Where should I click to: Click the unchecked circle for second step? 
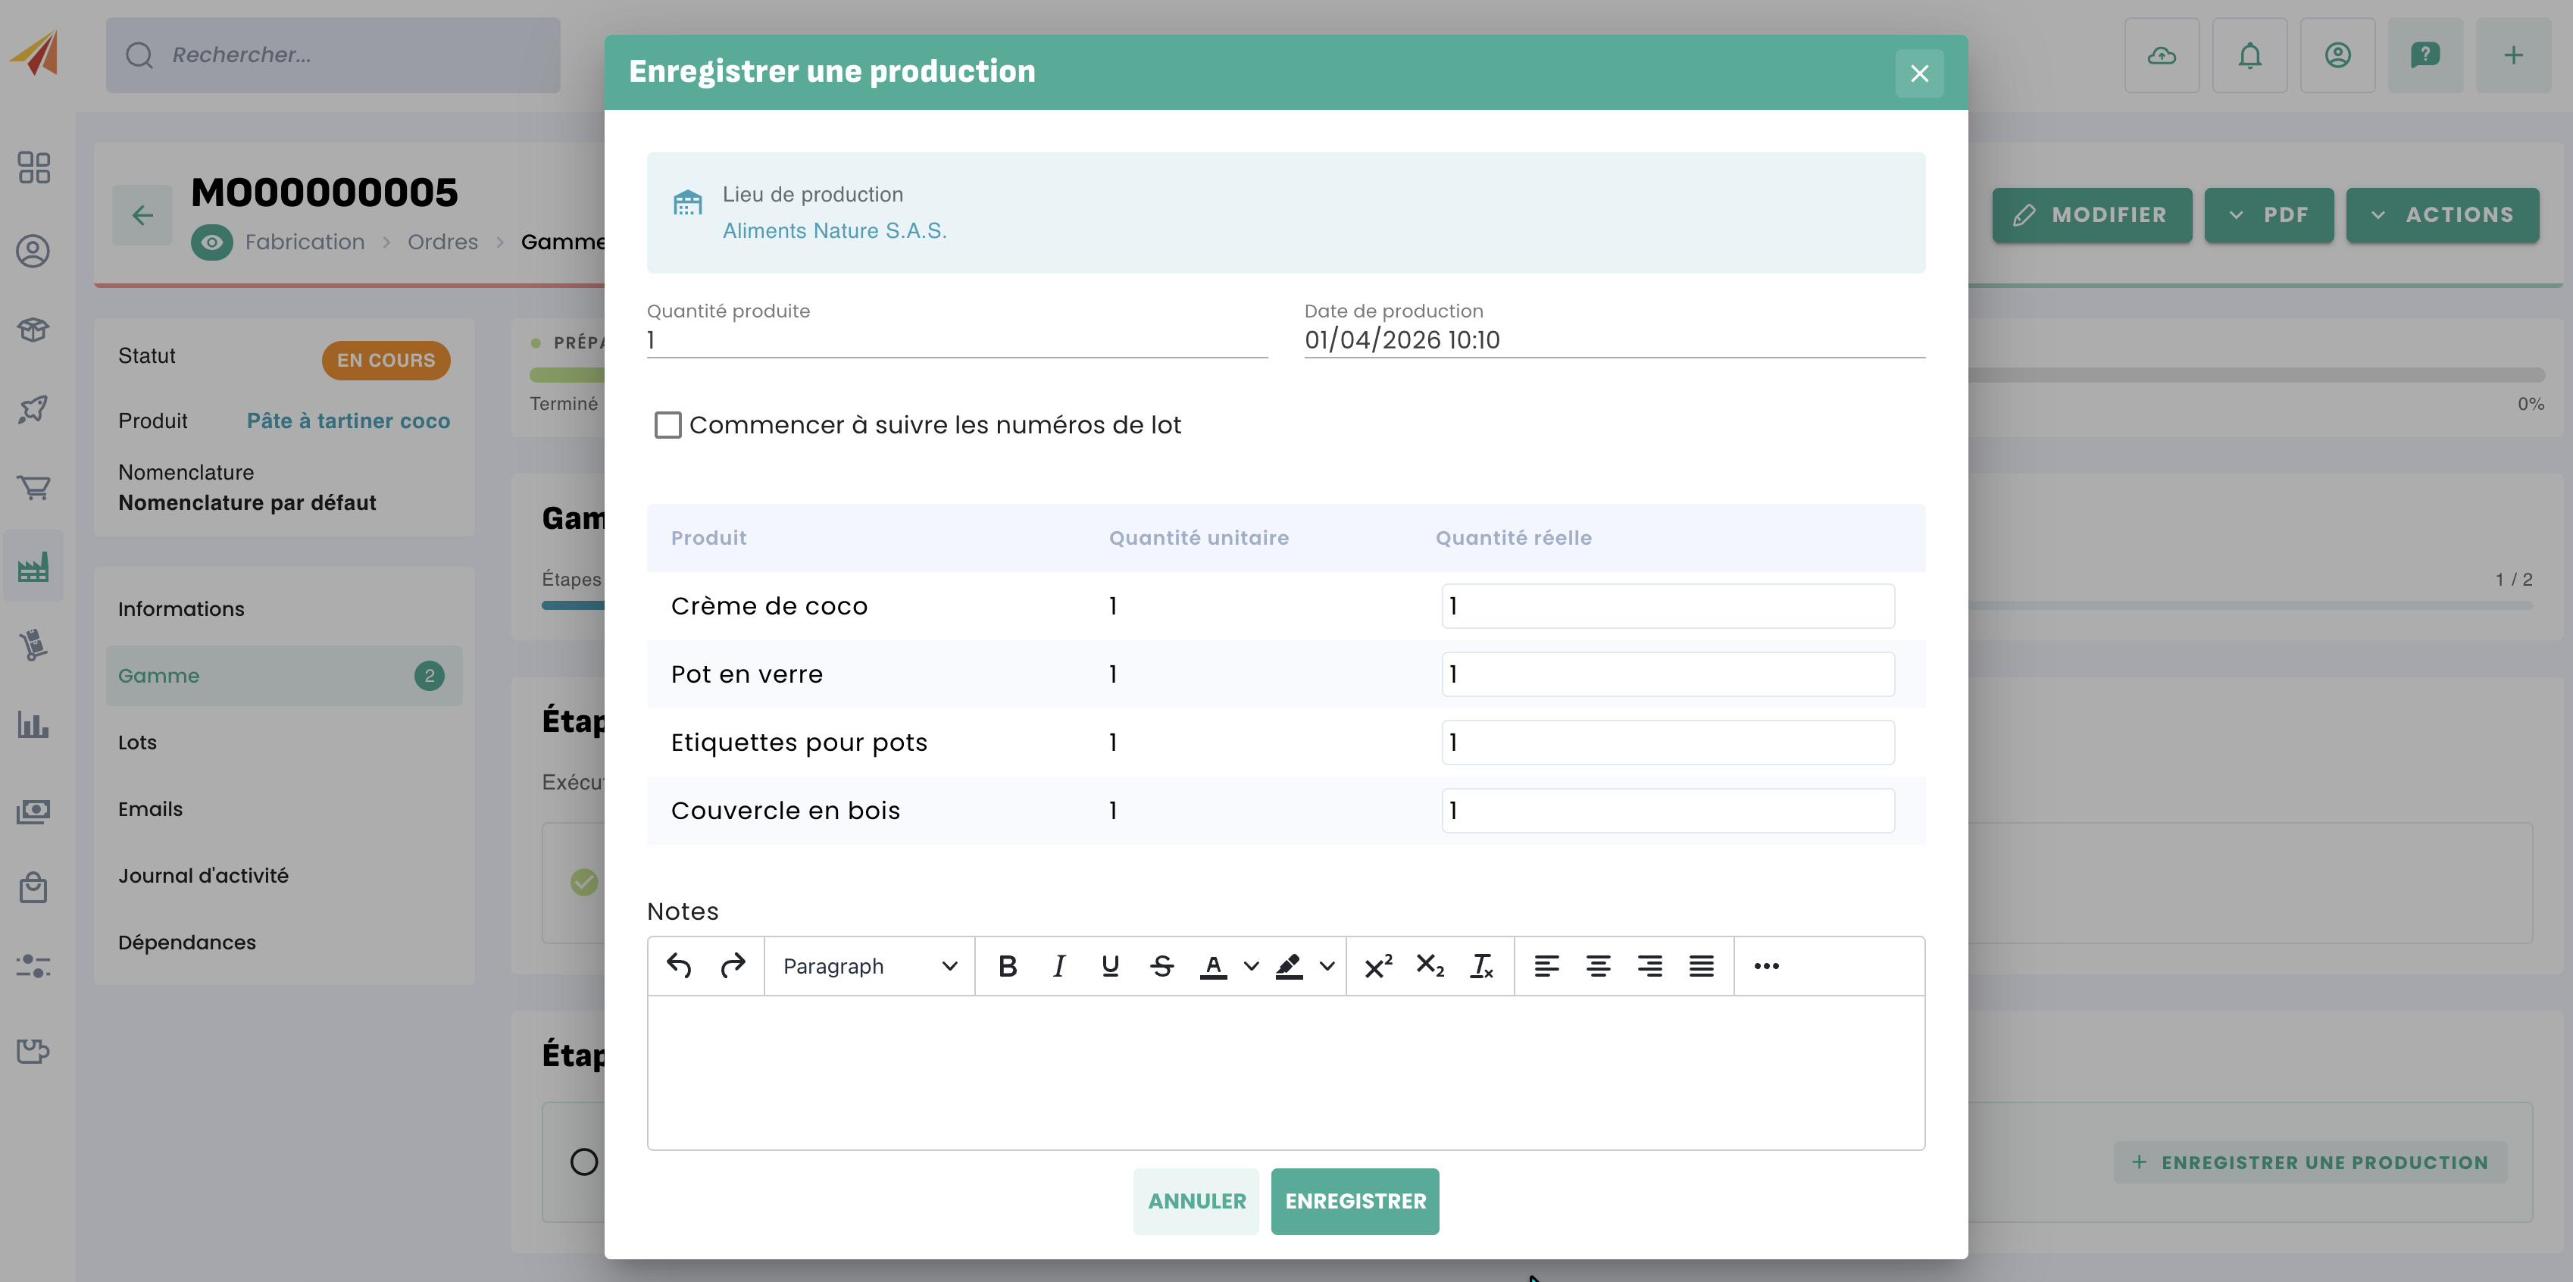tap(584, 1161)
